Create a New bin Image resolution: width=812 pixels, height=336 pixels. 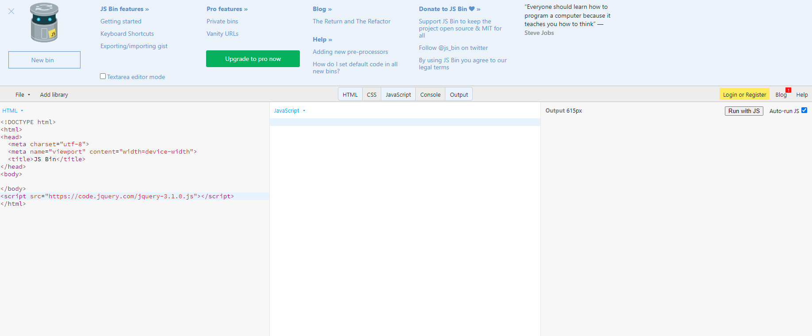[44, 60]
